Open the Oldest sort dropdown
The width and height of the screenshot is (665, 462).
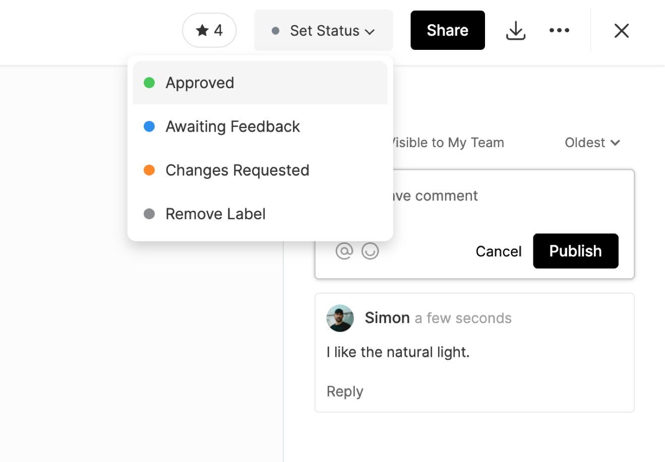(x=592, y=143)
